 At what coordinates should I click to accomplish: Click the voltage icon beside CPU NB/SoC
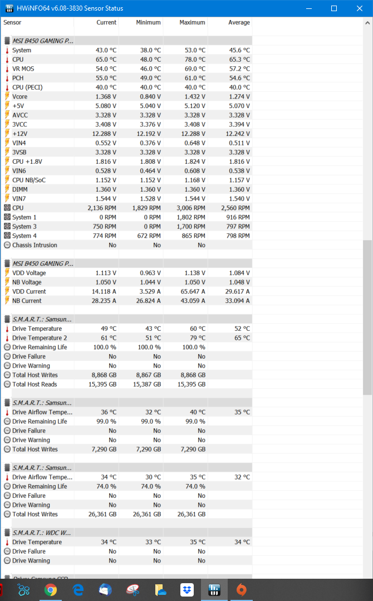[7, 180]
